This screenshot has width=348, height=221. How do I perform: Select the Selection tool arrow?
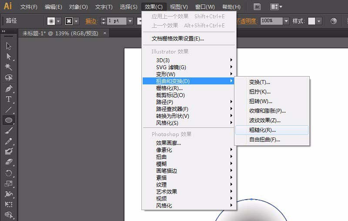[9, 46]
